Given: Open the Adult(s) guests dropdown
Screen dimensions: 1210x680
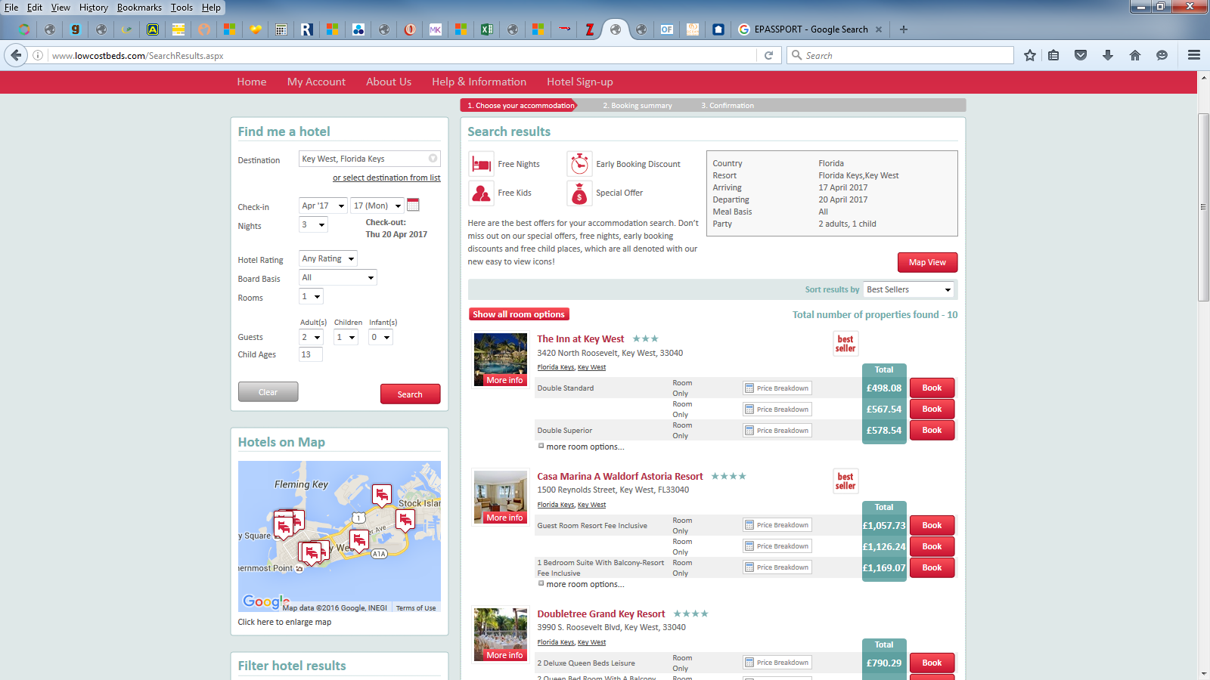Looking at the screenshot, I should 312,337.
